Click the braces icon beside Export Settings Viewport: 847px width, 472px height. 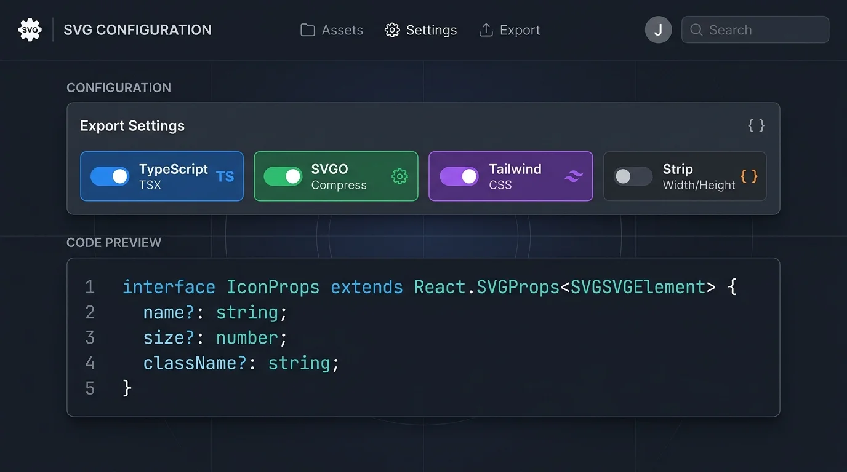755,125
